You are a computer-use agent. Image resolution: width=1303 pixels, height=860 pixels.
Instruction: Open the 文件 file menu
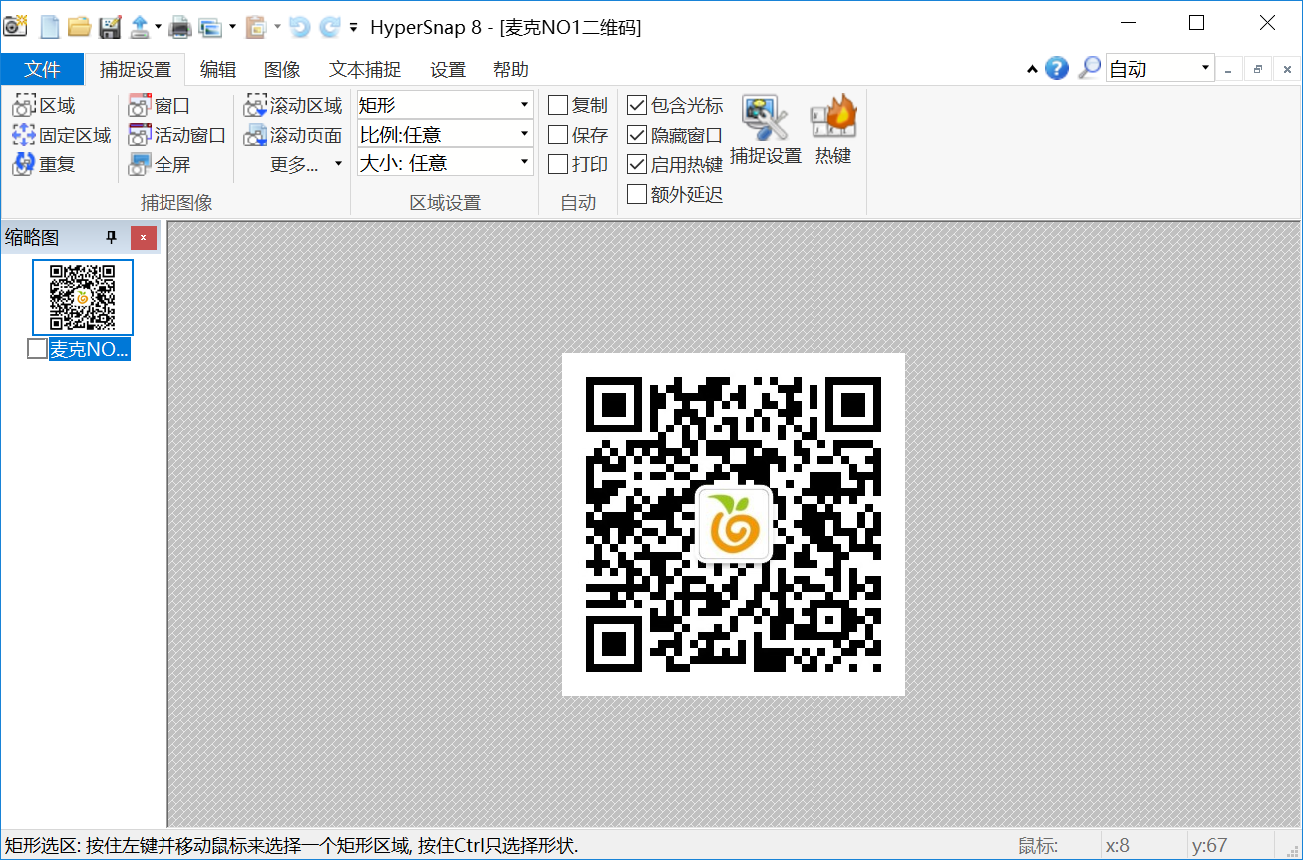coord(42,69)
